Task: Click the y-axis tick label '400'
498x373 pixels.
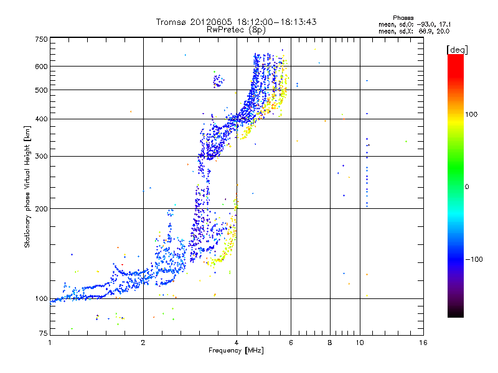Action: (x=41, y=119)
